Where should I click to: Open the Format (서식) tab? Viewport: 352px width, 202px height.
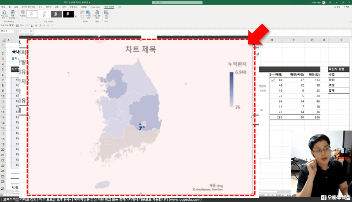click(x=120, y=7)
